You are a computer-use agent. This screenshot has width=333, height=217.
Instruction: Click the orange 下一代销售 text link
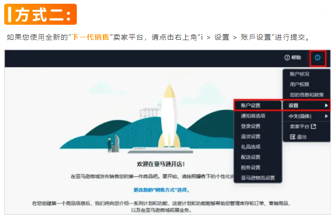coord(90,37)
